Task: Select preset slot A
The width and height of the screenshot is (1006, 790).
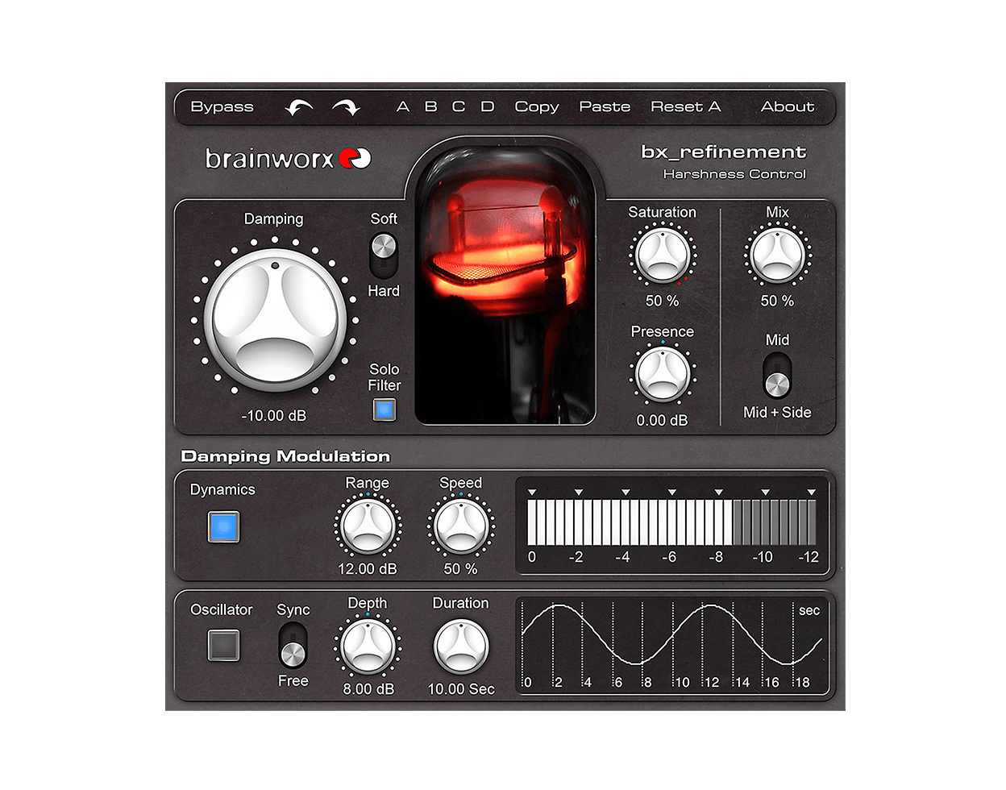Action: (x=403, y=106)
